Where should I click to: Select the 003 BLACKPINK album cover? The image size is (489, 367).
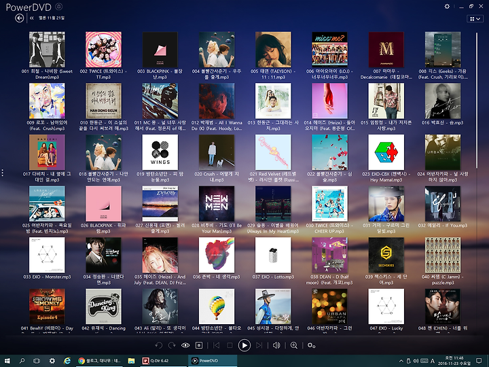pos(160,50)
